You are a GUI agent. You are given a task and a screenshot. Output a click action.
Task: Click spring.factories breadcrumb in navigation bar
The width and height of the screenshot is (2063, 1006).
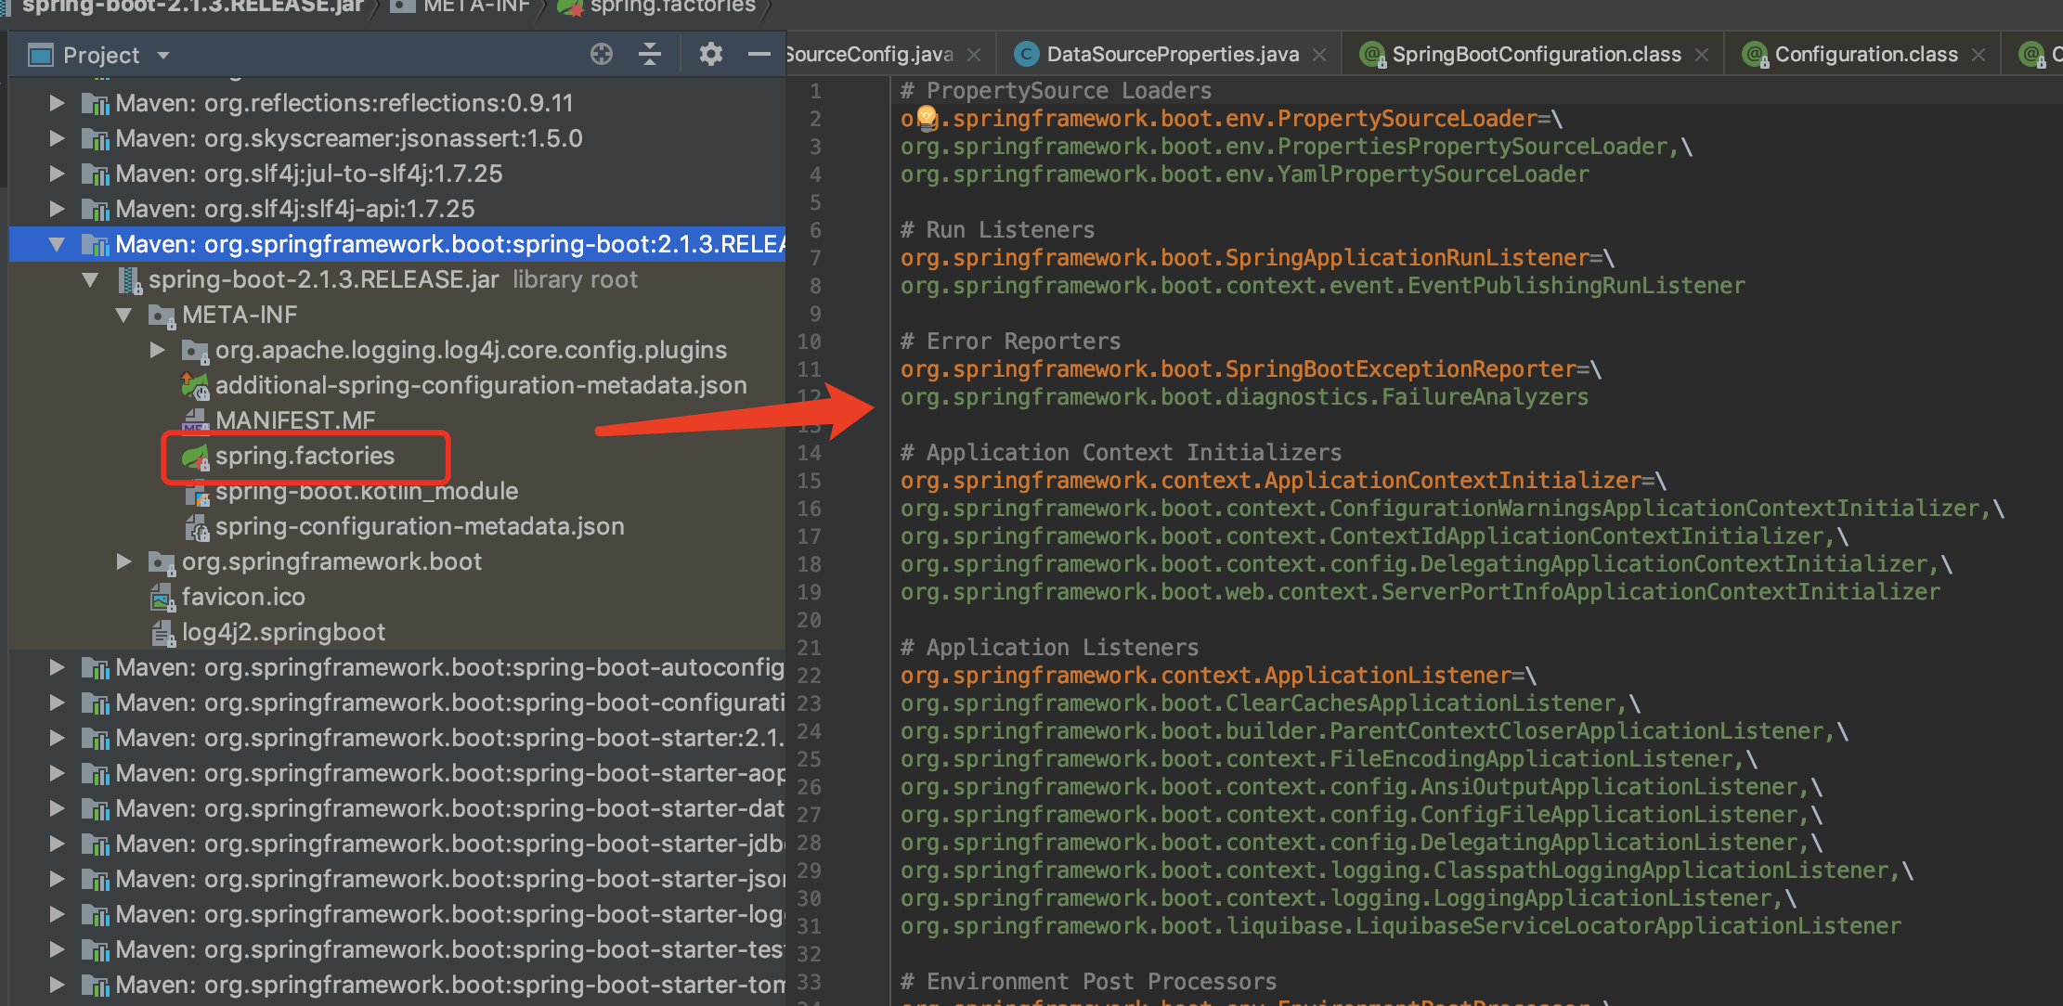point(673,6)
